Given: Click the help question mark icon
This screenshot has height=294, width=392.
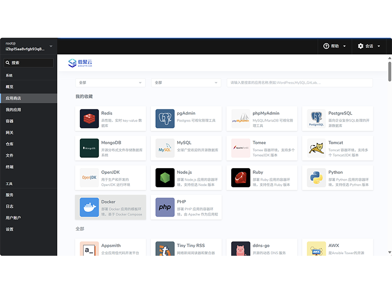Looking at the screenshot, I should coord(326,46).
